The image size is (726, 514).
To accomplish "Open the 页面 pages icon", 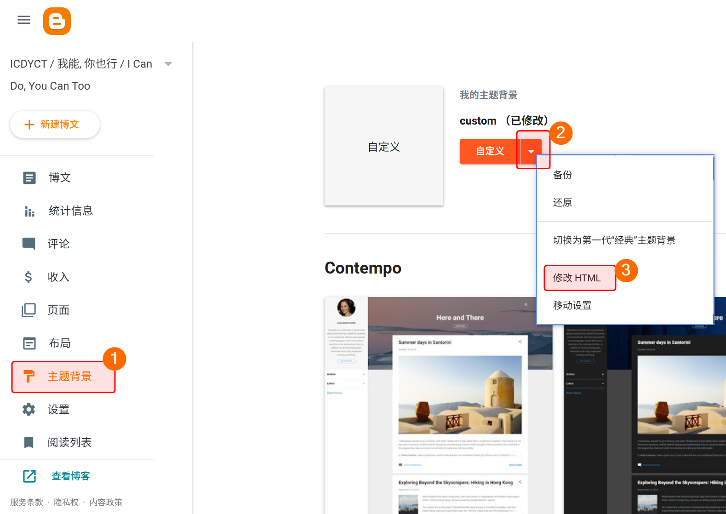I will tap(29, 310).
